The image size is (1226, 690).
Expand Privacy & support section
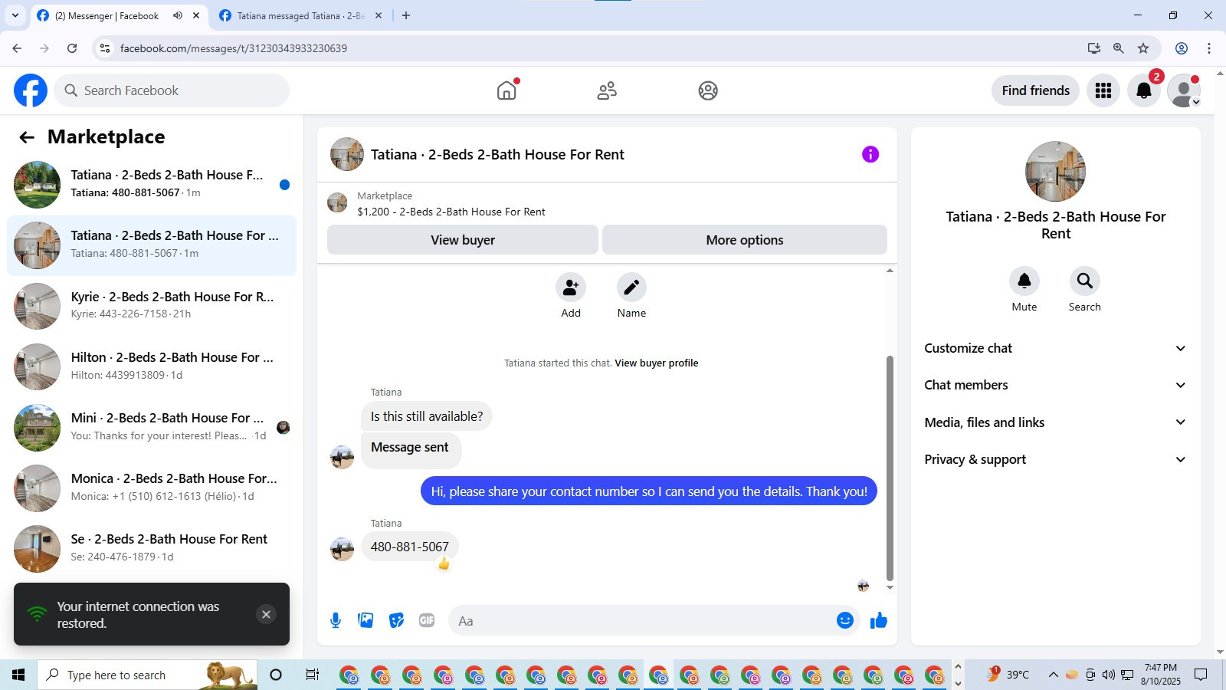(x=1055, y=459)
